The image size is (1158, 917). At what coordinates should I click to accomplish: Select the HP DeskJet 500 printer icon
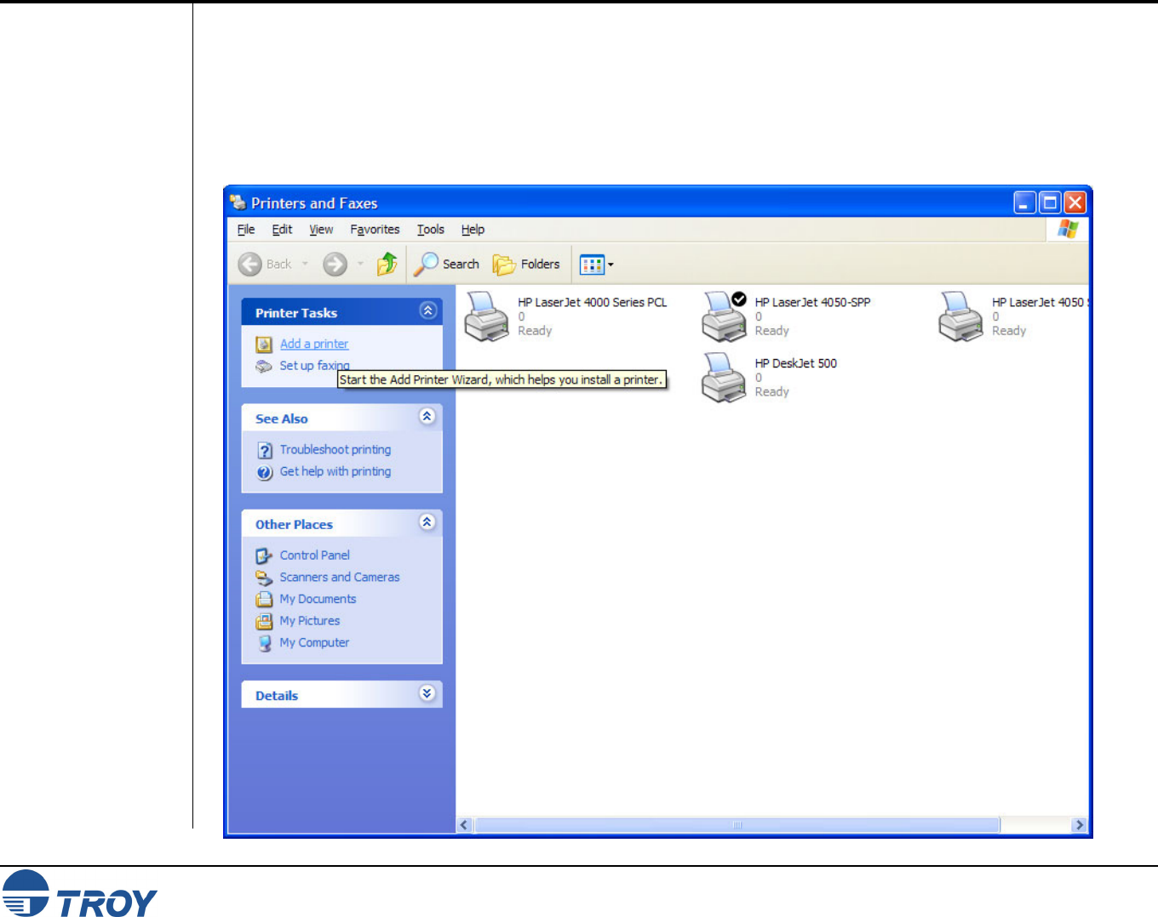(724, 378)
